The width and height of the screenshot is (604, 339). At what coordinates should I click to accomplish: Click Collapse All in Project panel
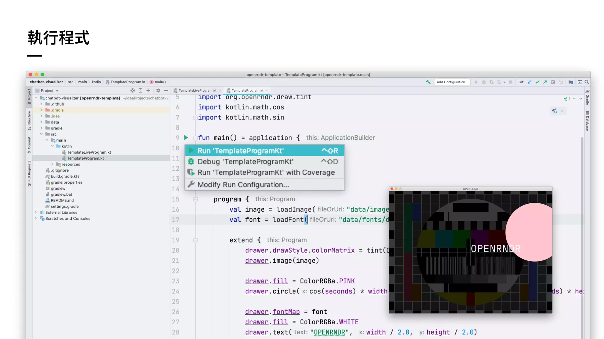(x=148, y=91)
